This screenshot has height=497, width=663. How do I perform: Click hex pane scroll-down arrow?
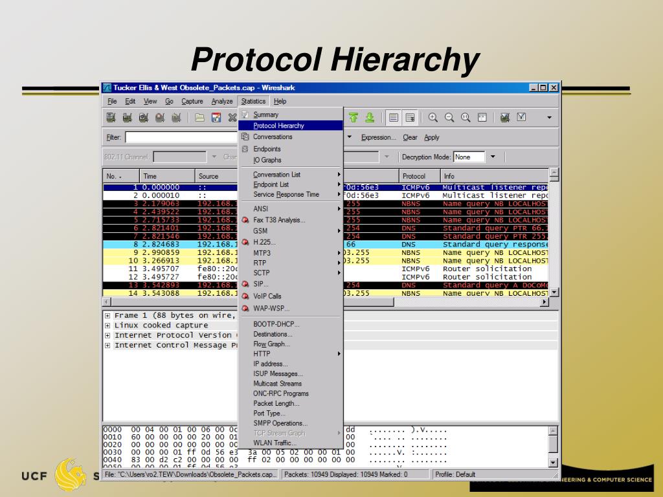(x=553, y=462)
